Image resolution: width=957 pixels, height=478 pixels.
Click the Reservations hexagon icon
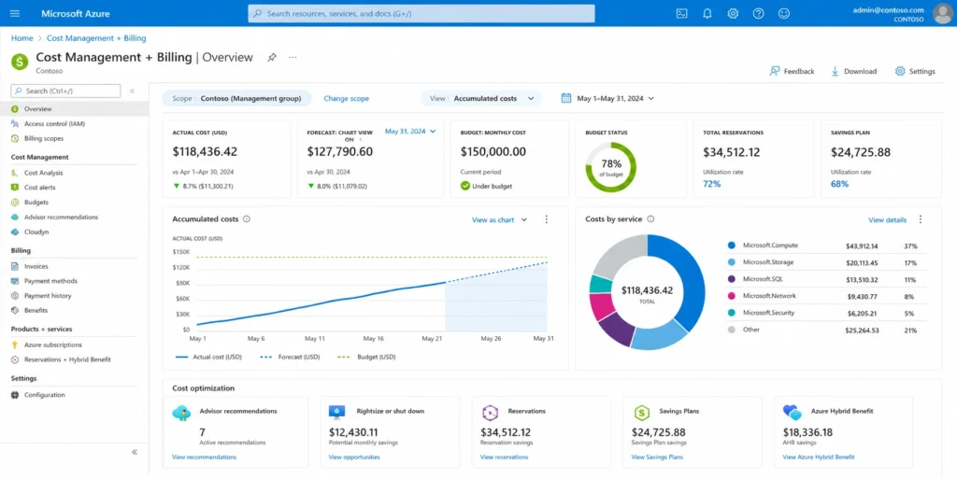tap(490, 413)
